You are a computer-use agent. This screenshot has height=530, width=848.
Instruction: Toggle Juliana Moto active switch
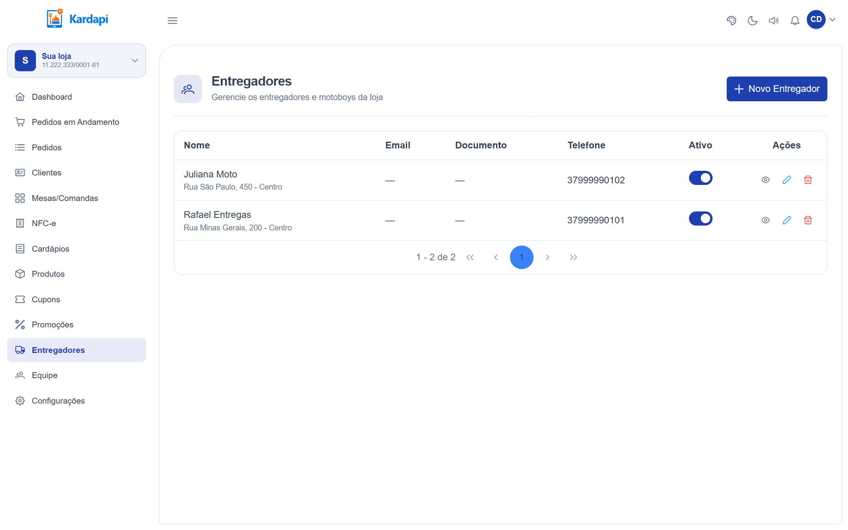point(700,178)
